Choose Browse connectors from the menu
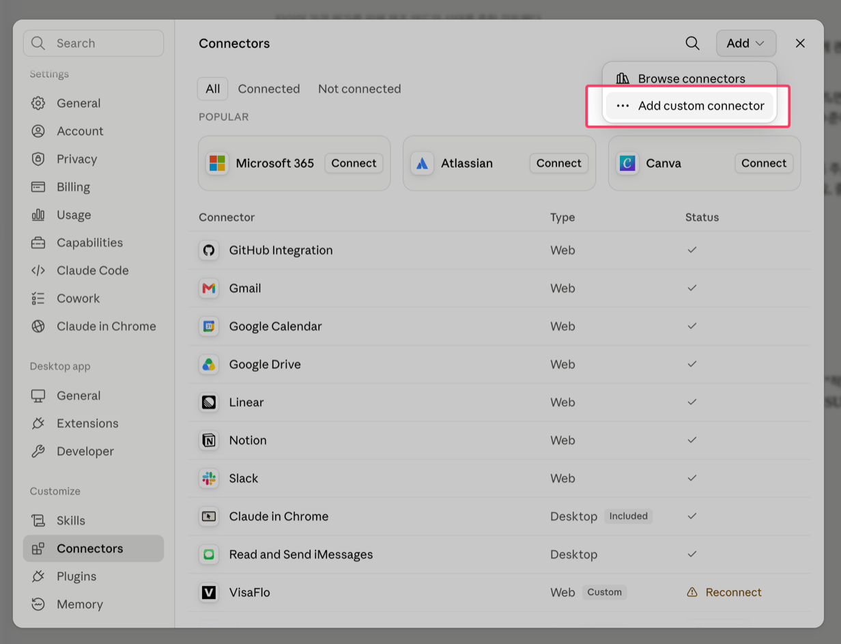 pyautogui.click(x=689, y=79)
